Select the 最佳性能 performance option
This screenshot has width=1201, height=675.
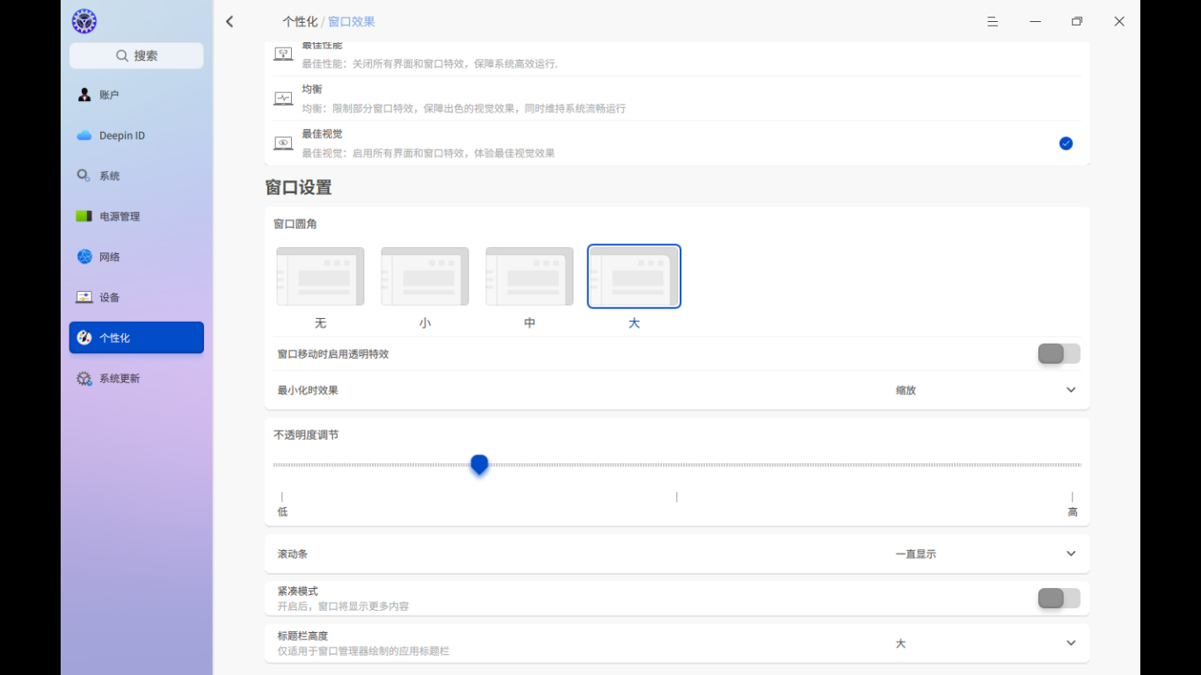[677, 58]
